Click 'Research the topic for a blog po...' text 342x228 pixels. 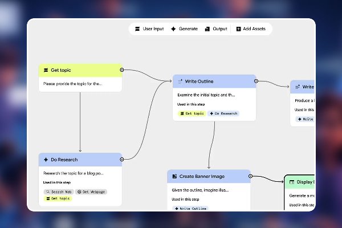coord(74,173)
